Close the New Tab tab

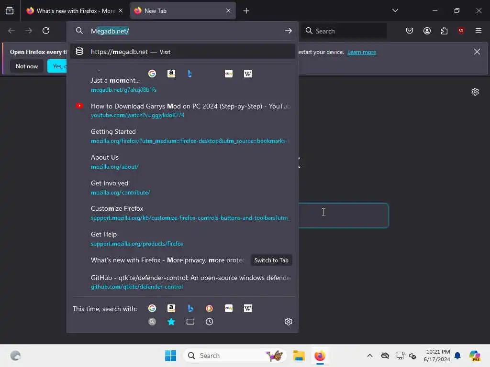(x=228, y=11)
